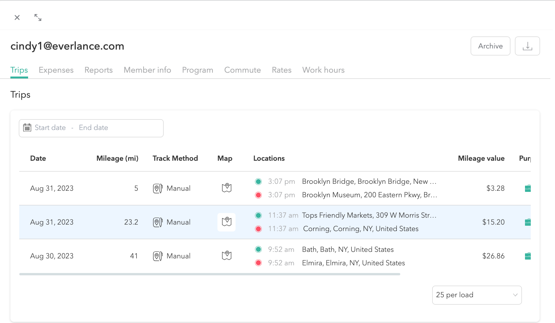Open map for the Tops Friendly Markets trip
The image size is (555, 323).
tap(227, 222)
